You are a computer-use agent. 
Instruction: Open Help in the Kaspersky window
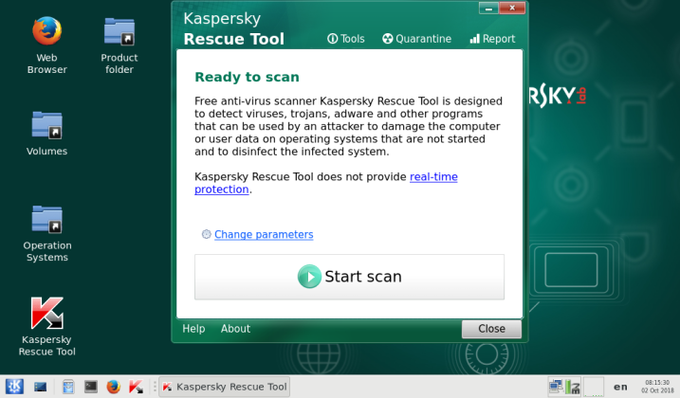coord(193,329)
